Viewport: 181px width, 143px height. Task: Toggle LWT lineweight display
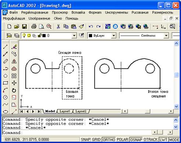[163, 139]
